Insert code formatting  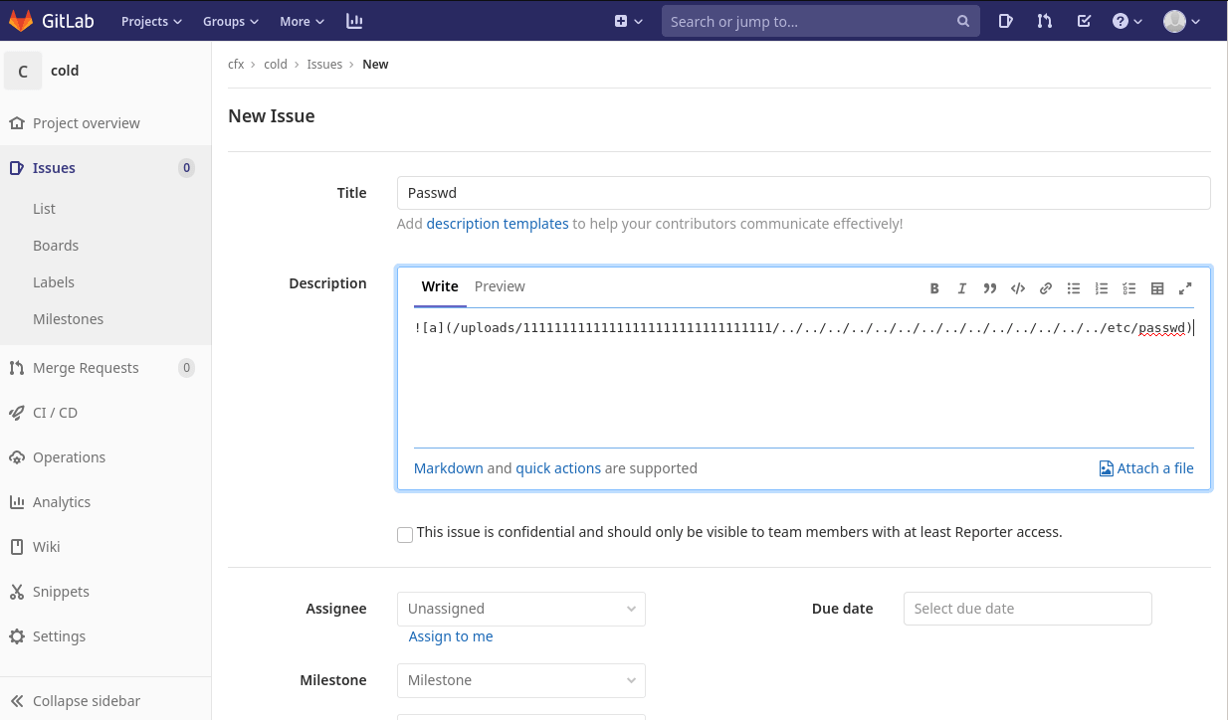click(1018, 288)
